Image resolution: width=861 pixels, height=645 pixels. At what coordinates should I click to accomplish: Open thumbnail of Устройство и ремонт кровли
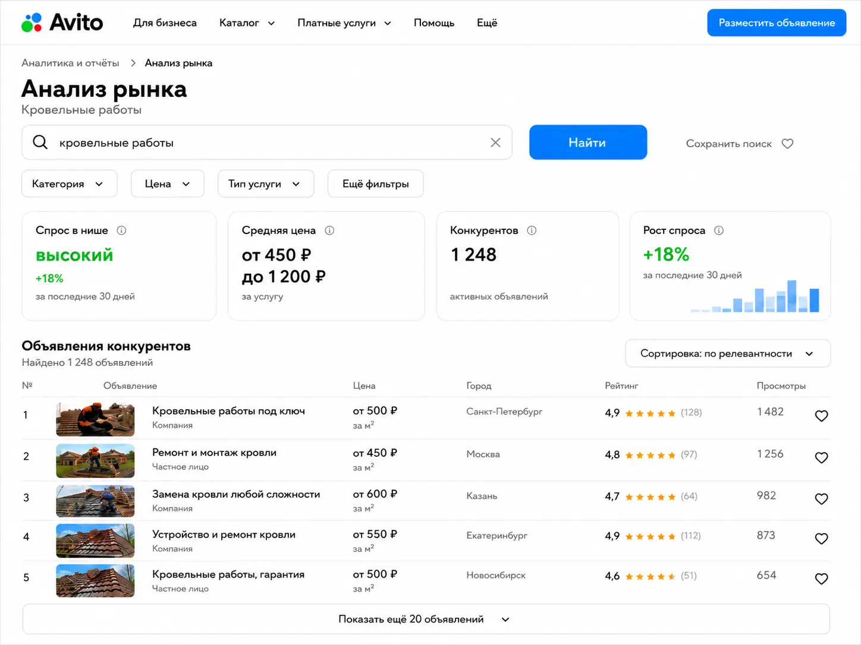coord(95,540)
